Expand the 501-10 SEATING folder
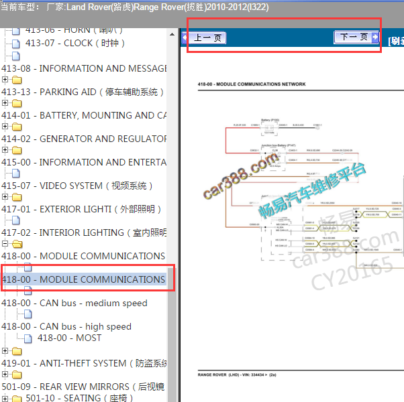This screenshot has height=402, width=404. pyautogui.click(x=5, y=399)
